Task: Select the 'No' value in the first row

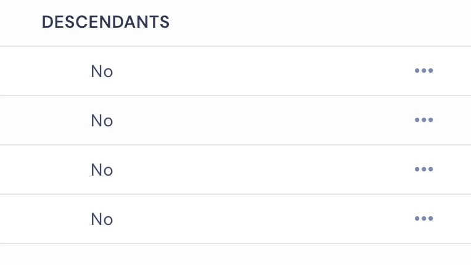Action: (102, 71)
